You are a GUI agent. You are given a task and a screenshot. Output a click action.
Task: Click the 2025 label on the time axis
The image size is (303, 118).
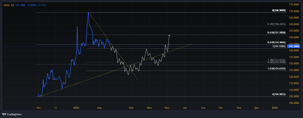(76, 108)
